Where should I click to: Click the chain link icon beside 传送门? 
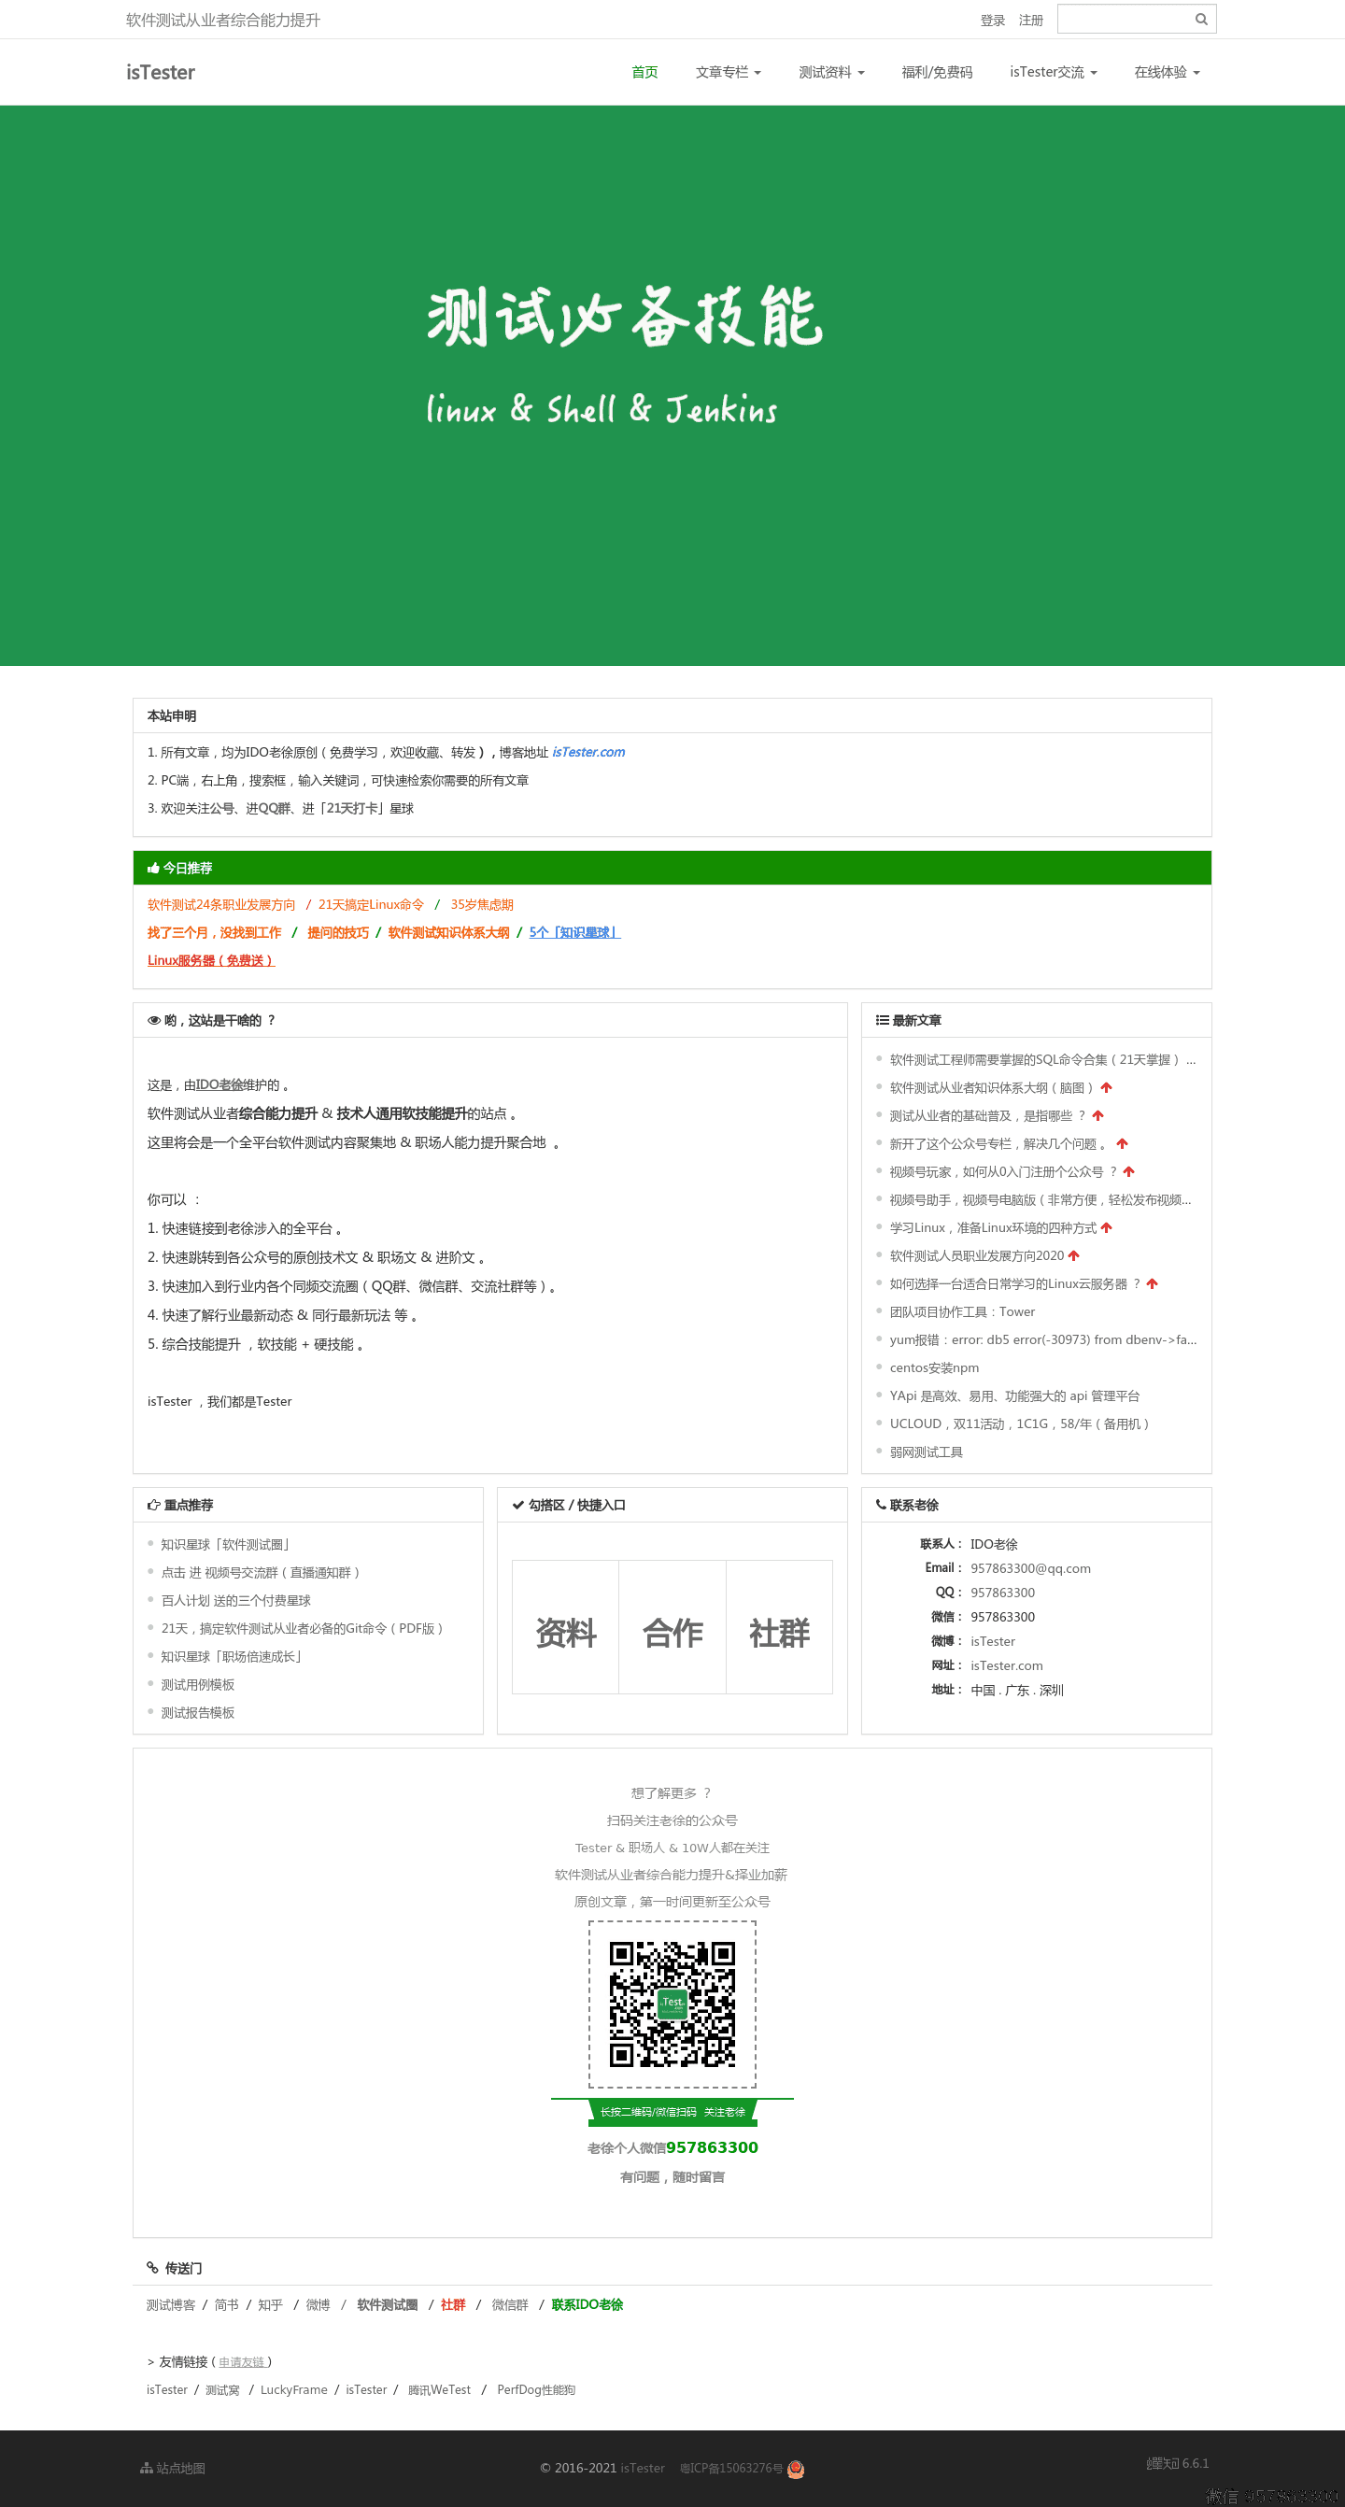click(x=153, y=2268)
